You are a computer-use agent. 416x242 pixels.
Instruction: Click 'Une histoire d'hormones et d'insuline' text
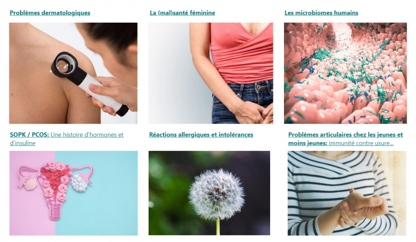pyautogui.click(x=67, y=139)
